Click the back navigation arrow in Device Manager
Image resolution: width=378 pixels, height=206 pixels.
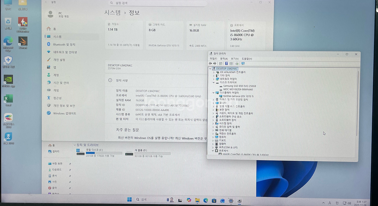(211, 63)
